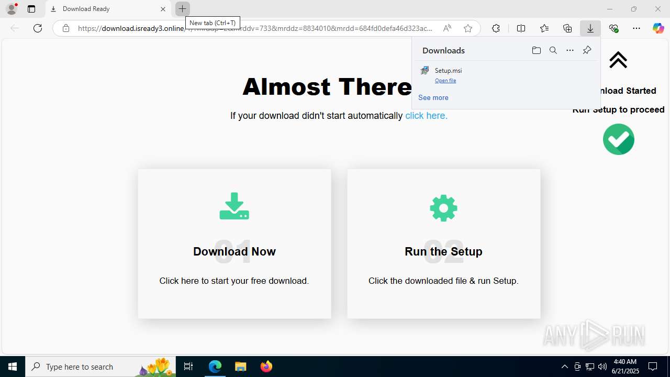Open Microsoft Edge from taskbar
Screen dimensions: 670x377
[215, 367]
